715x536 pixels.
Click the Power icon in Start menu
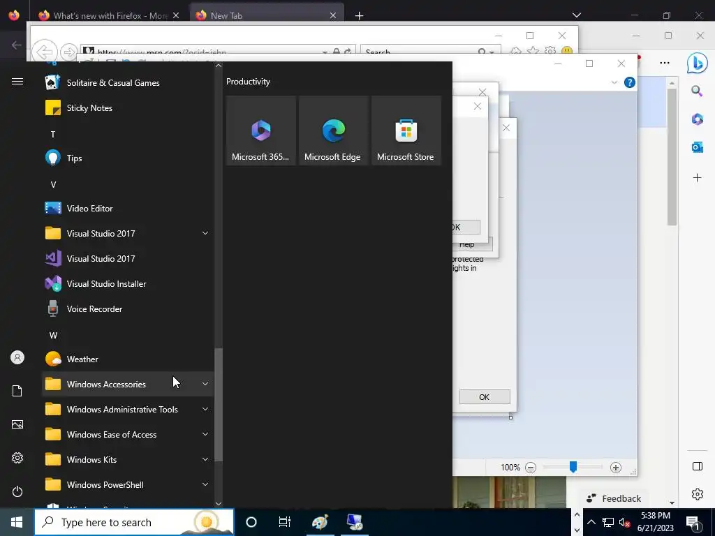pyautogui.click(x=17, y=491)
